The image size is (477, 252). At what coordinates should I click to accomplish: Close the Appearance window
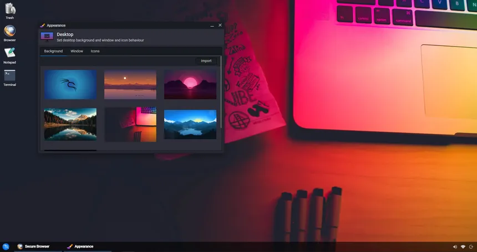point(220,25)
